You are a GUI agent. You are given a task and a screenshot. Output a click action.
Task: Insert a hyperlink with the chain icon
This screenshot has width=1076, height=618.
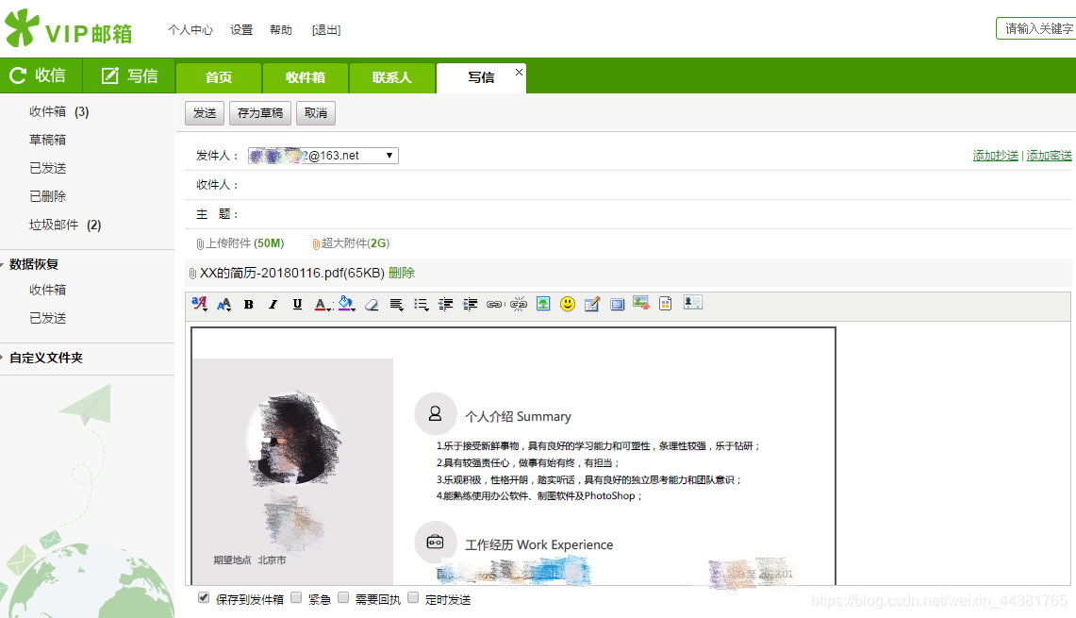point(494,304)
